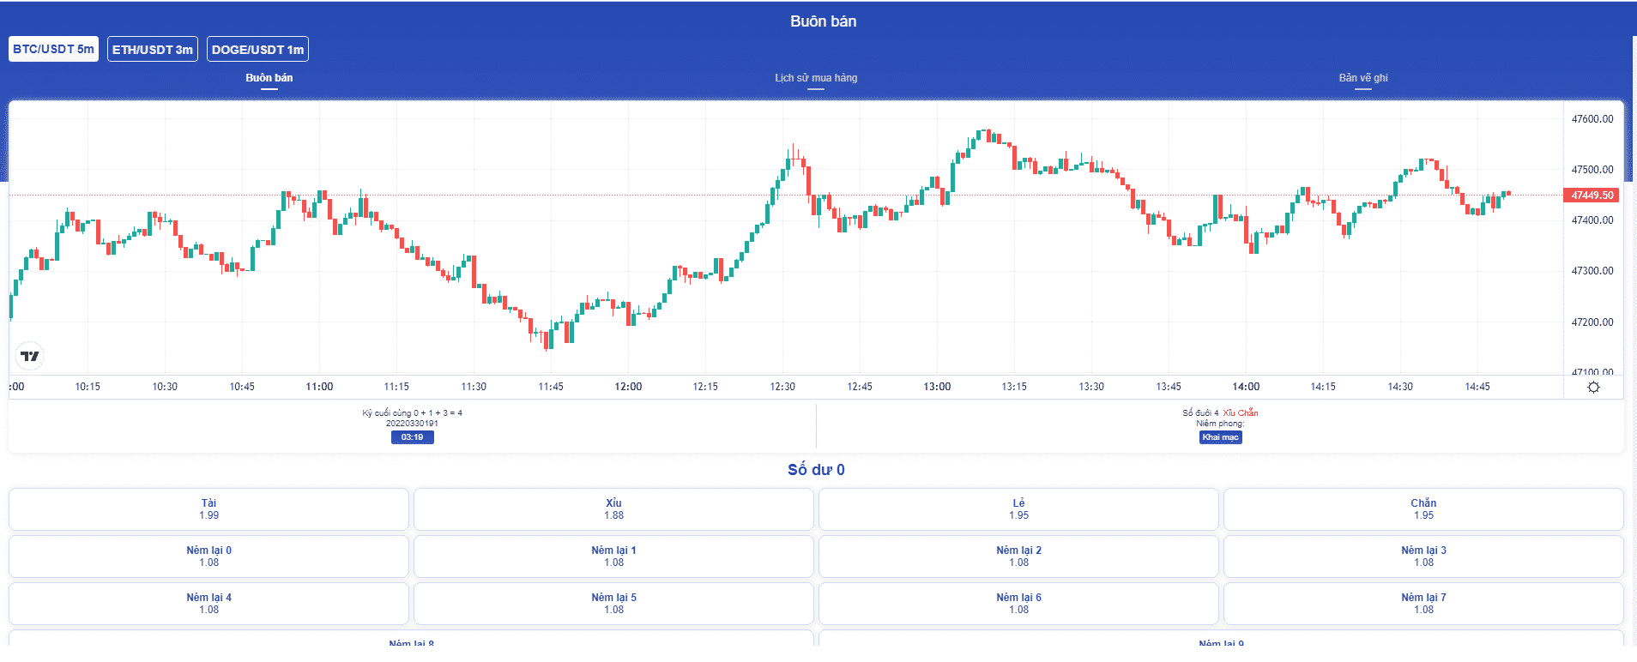Click the 12:00 time axis label
This screenshot has height=662, width=1637.
coord(628,387)
